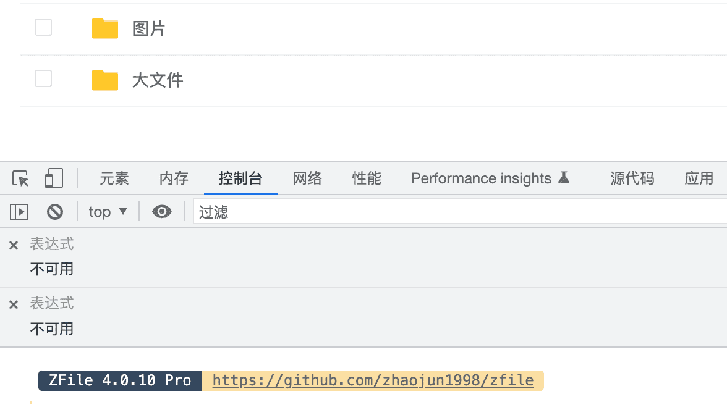Image resolution: width=727 pixels, height=415 pixels.
Task: Switch to the 网络 tab
Action: (x=307, y=178)
